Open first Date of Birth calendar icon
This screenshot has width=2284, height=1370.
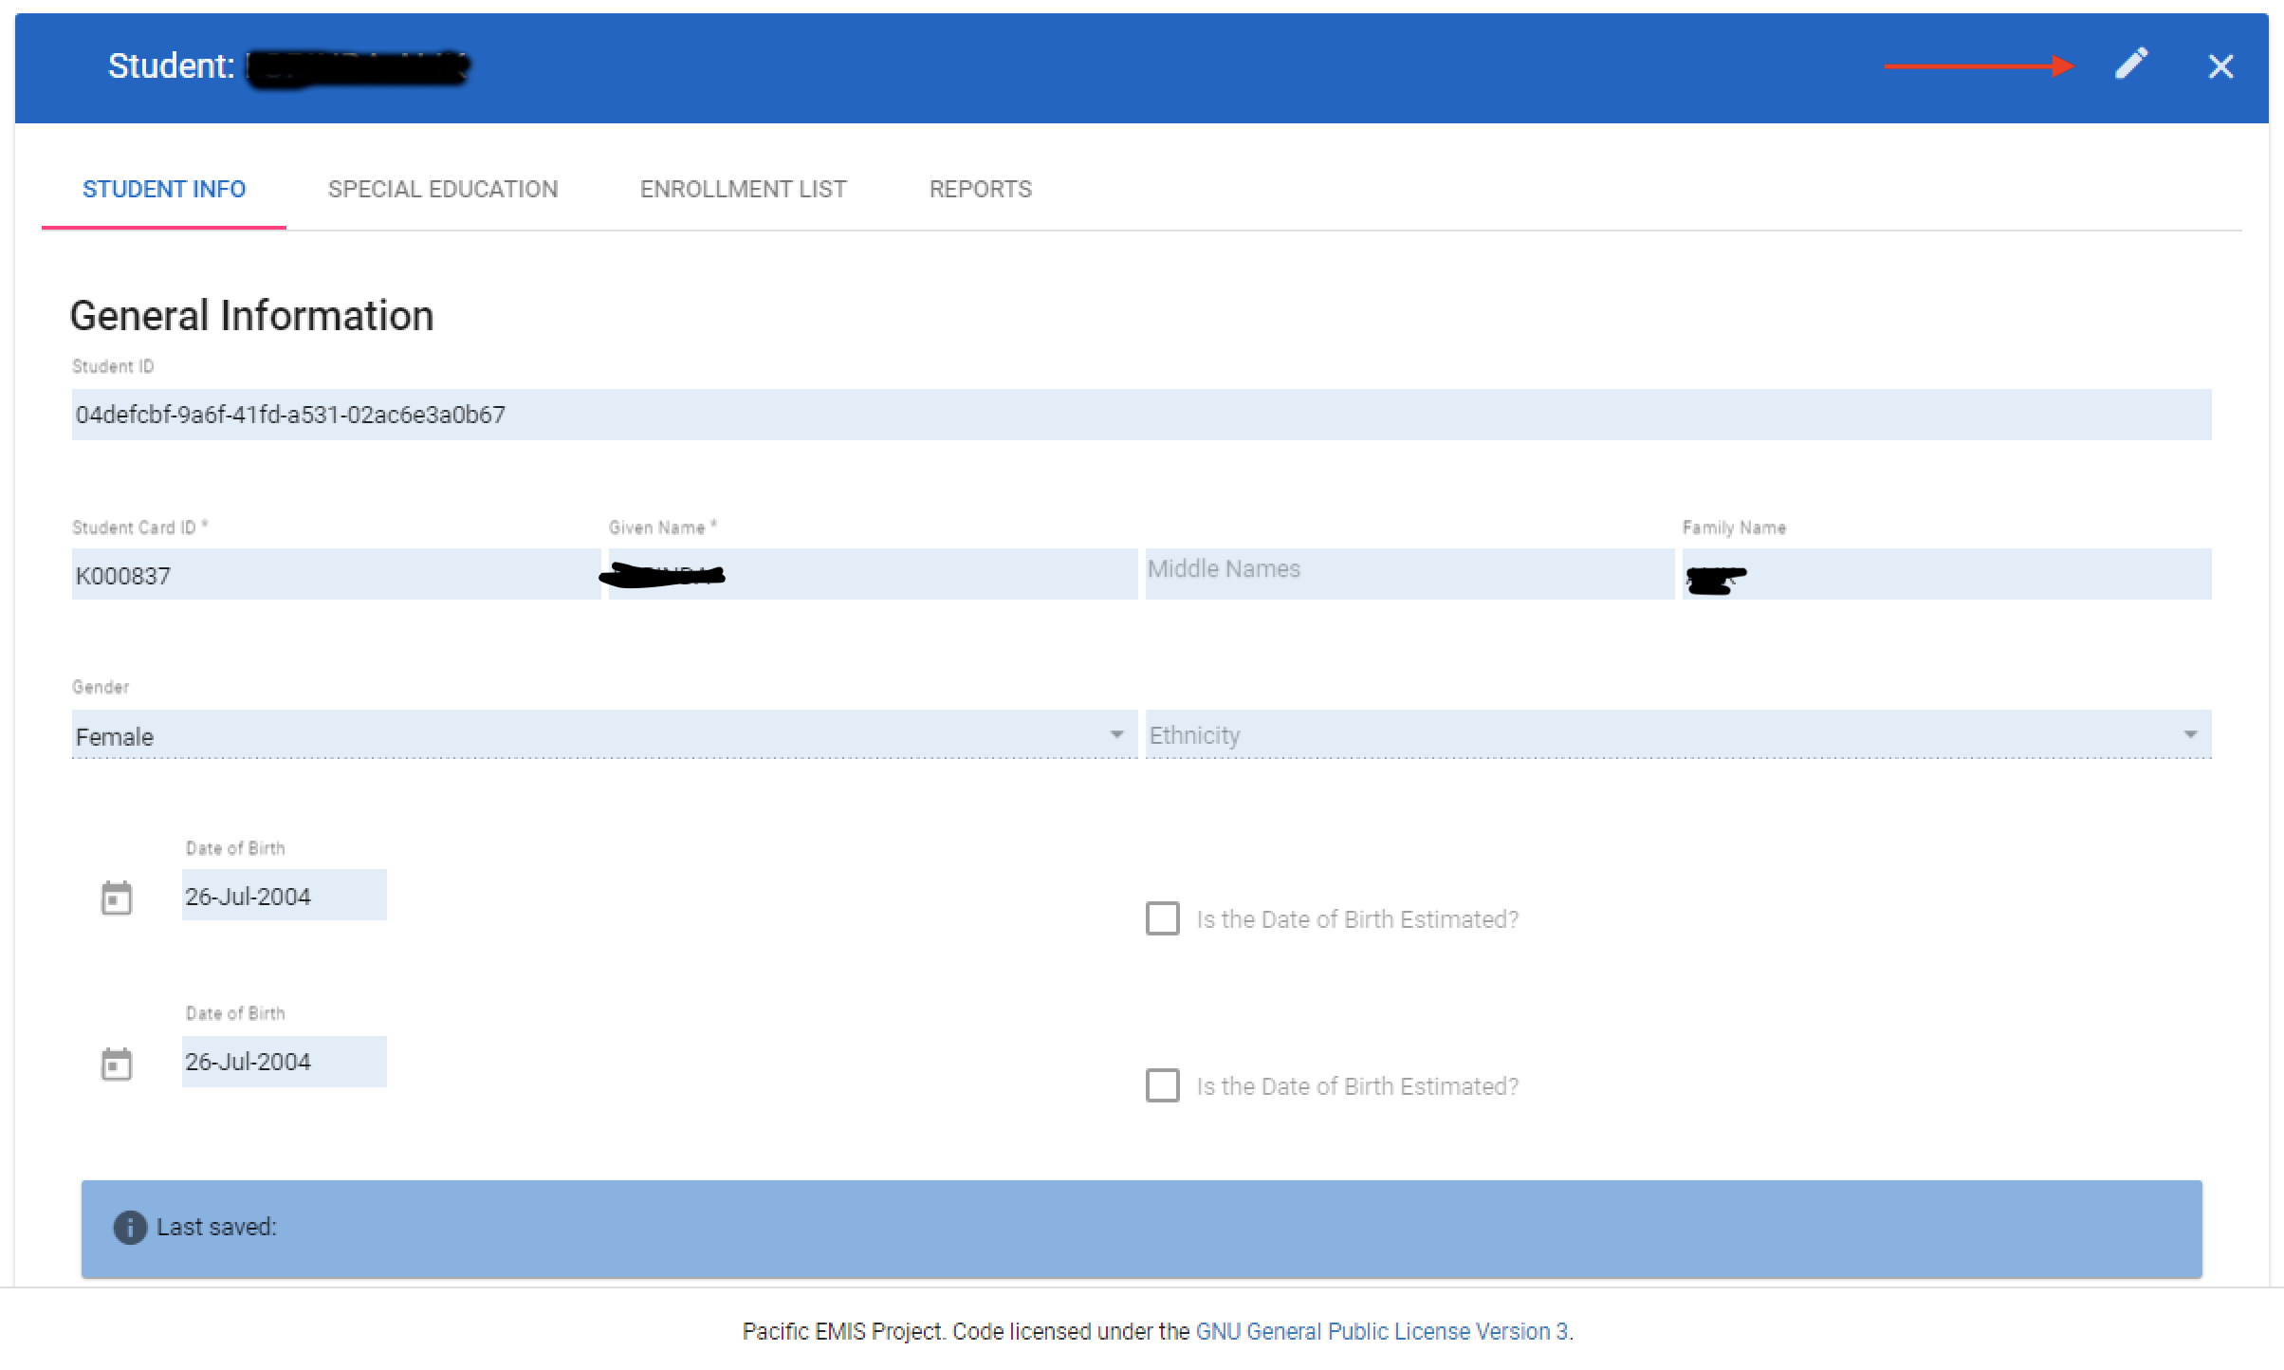117,898
